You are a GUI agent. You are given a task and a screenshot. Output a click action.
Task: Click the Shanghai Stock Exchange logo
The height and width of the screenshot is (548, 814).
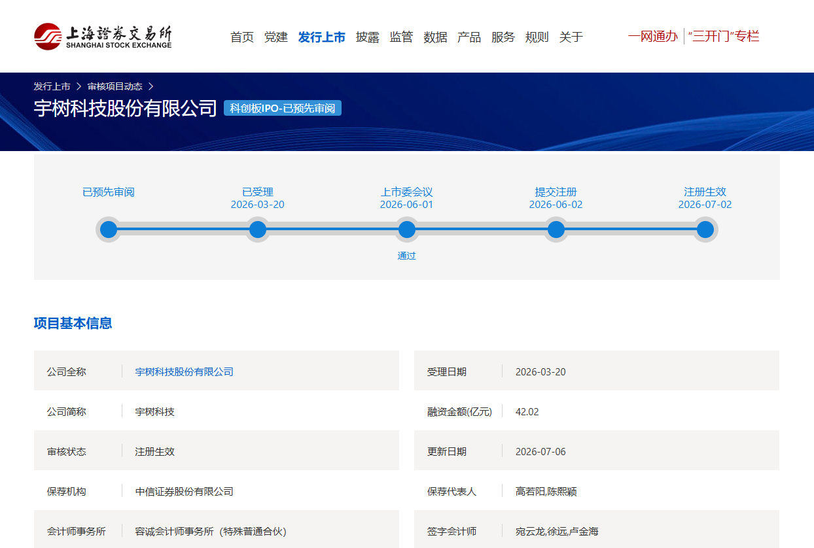point(103,37)
